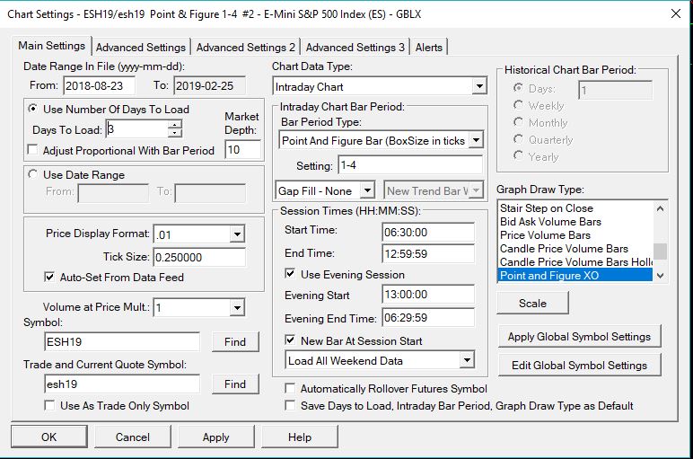Select Stair Step on Close draw type
The image size is (693, 459).
575,207
